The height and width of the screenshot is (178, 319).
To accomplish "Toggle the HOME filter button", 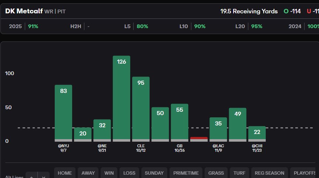I will point(65,173).
